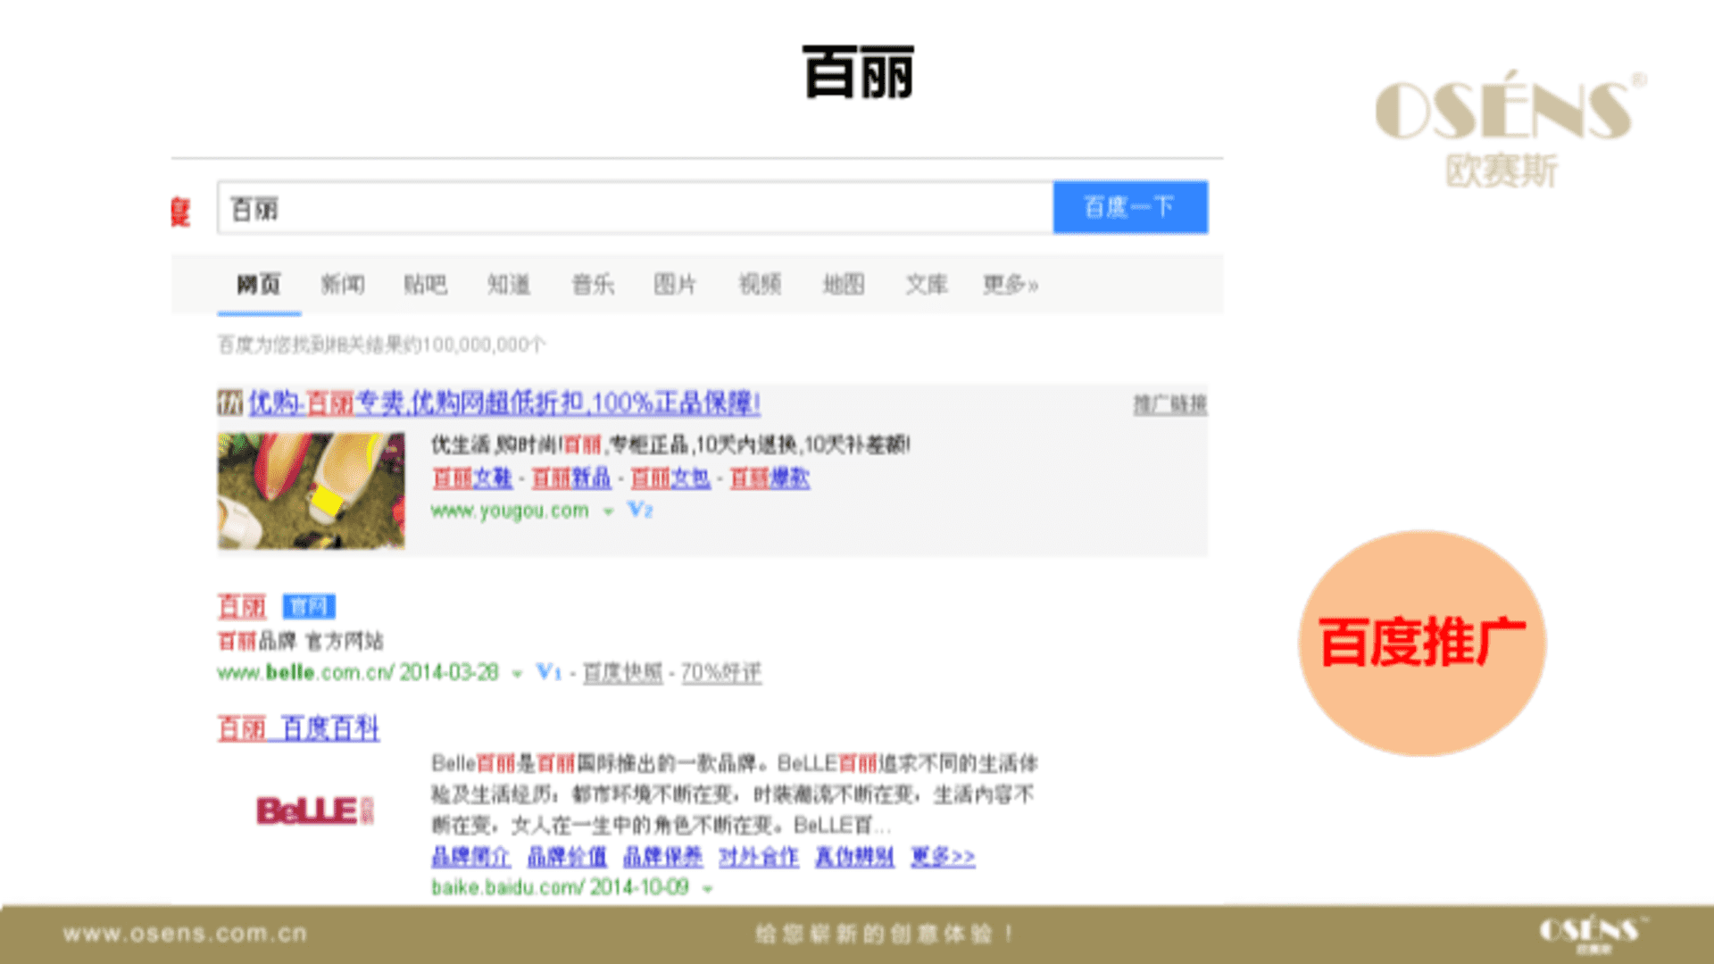
Task: Click the V2 credibility badge
Action: (640, 510)
